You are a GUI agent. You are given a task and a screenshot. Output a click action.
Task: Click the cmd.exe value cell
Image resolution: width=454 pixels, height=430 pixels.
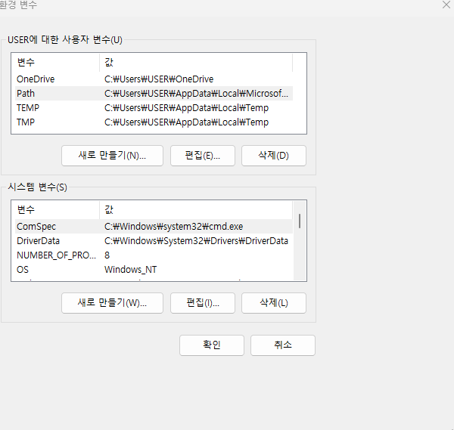click(174, 227)
